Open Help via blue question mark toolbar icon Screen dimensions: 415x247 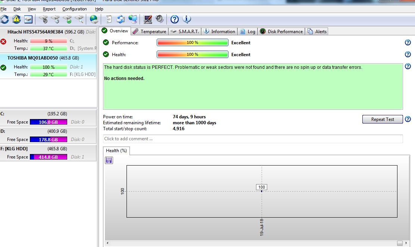pos(174,19)
